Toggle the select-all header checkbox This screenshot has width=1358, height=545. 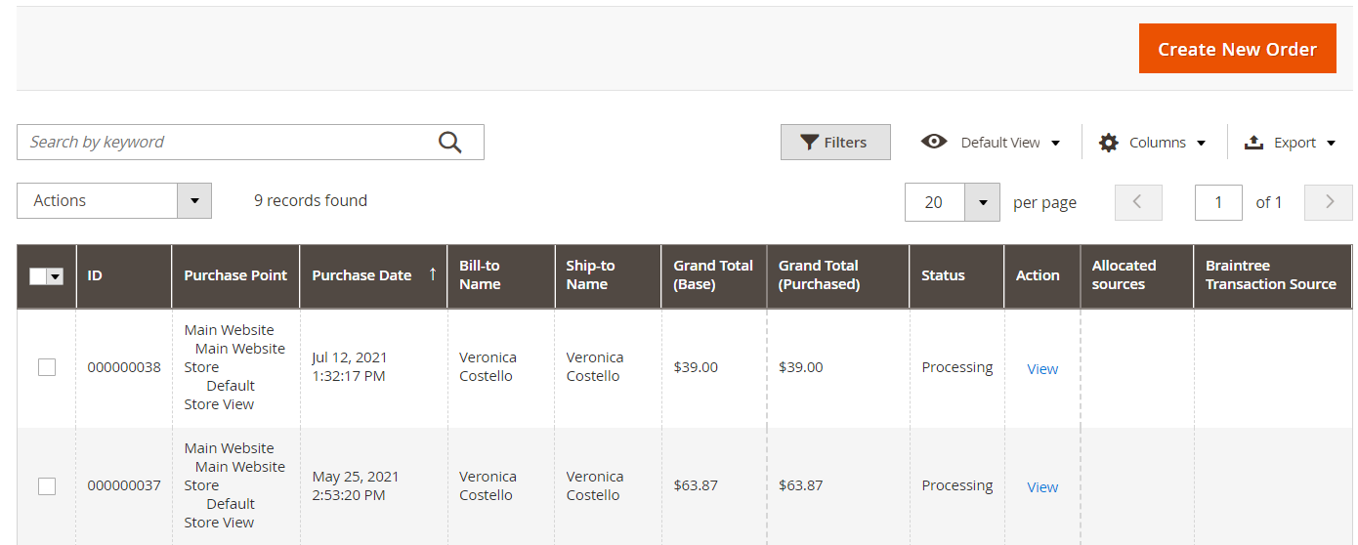(38, 276)
